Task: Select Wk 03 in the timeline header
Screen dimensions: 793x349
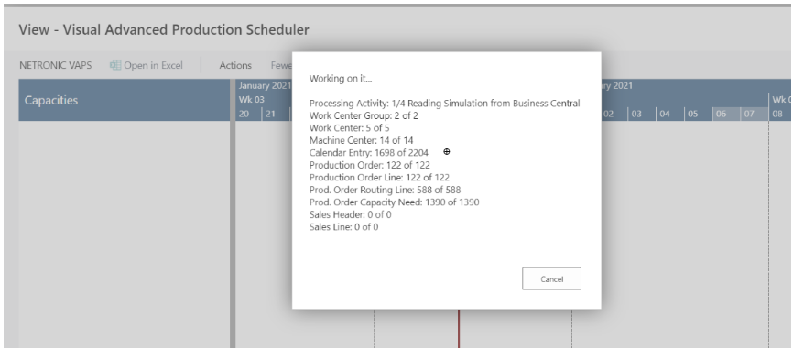Action: [x=251, y=100]
